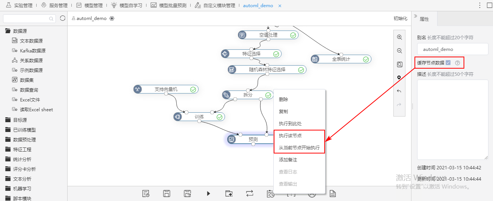Select Kafka数据源 node
The width and height of the screenshot is (493, 201).
29,51
